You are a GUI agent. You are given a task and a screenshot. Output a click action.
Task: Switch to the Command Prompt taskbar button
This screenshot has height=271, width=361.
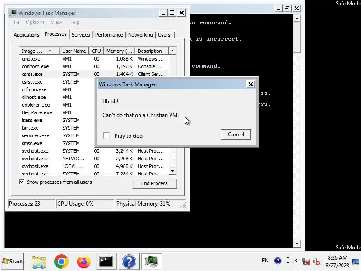pos(106,262)
